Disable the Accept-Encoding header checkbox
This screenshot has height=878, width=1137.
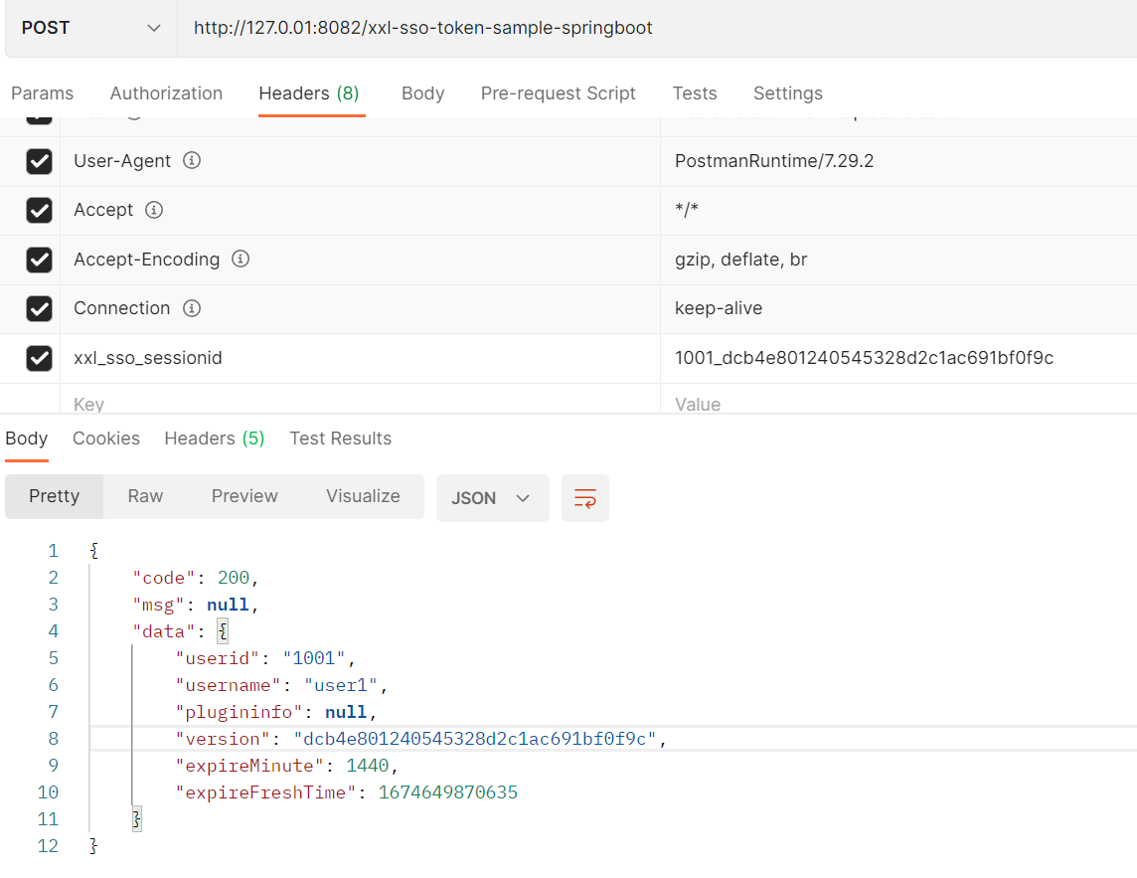39,260
